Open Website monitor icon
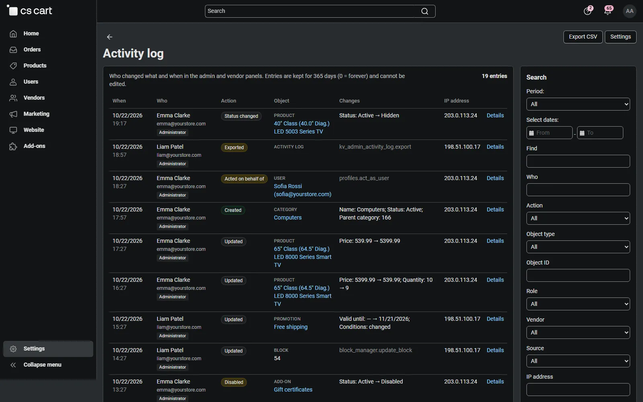The width and height of the screenshot is (643, 402). [x=13, y=130]
